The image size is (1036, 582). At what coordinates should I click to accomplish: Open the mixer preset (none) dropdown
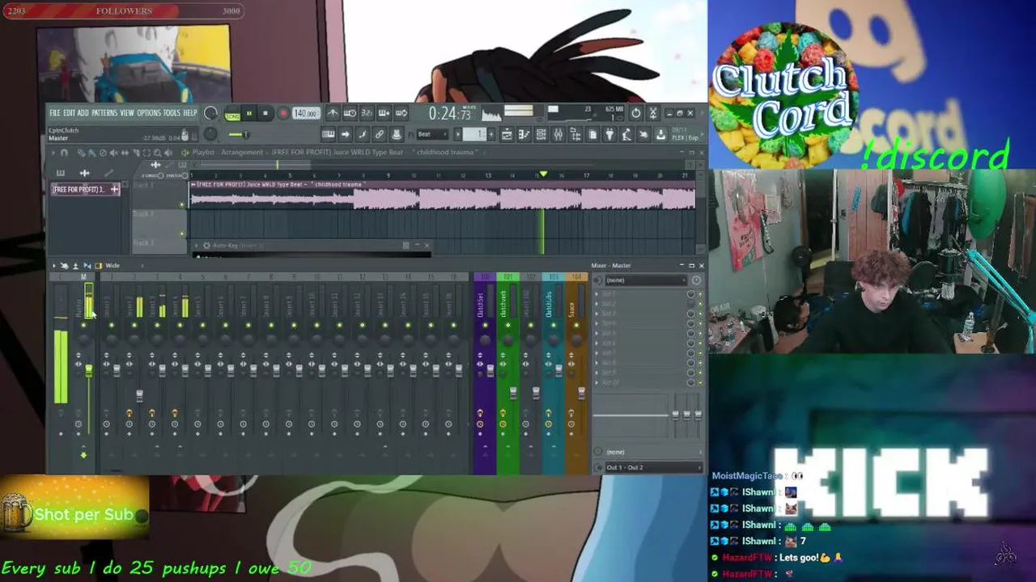(x=645, y=280)
